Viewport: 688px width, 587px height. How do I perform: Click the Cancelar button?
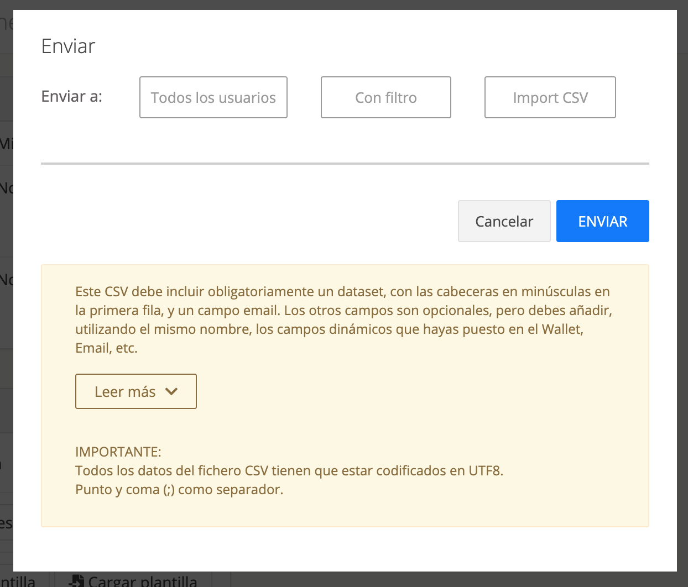click(504, 221)
